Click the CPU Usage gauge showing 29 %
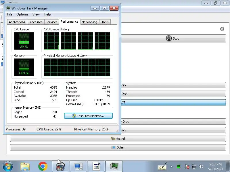 [x=24, y=41]
